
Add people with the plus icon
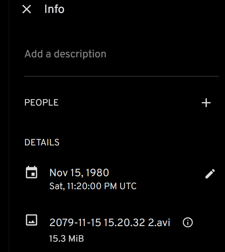click(206, 103)
